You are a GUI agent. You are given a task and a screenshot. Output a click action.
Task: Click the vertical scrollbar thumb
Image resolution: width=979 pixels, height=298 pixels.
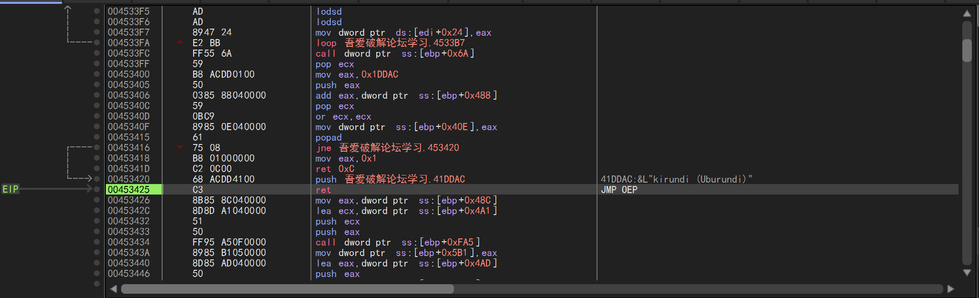click(967, 50)
